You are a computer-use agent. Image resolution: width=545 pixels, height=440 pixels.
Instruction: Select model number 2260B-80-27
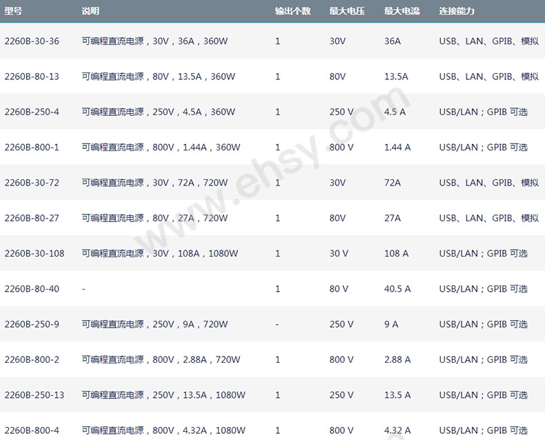pyautogui.click(x=32, y=218)
